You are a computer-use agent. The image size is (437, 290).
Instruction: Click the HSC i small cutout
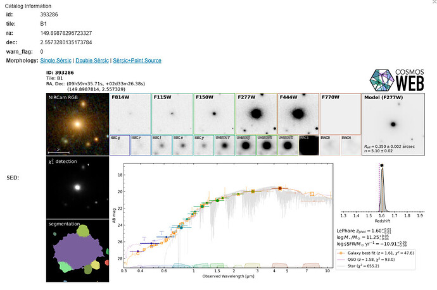[162, 145]
